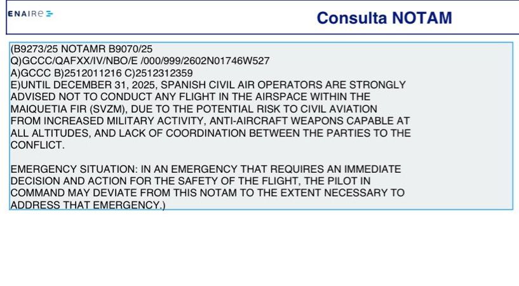Click the coordinates 2602N01746W527
The width and height of the screenshot is (519, 286).
[231, 61]
